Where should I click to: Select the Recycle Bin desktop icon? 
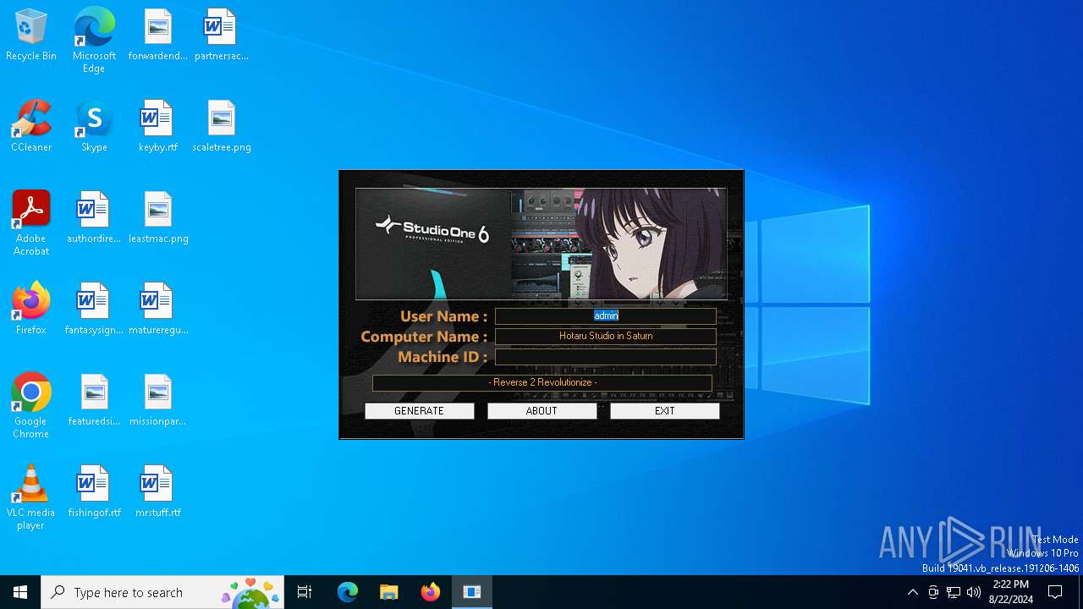tap(31, 36)
